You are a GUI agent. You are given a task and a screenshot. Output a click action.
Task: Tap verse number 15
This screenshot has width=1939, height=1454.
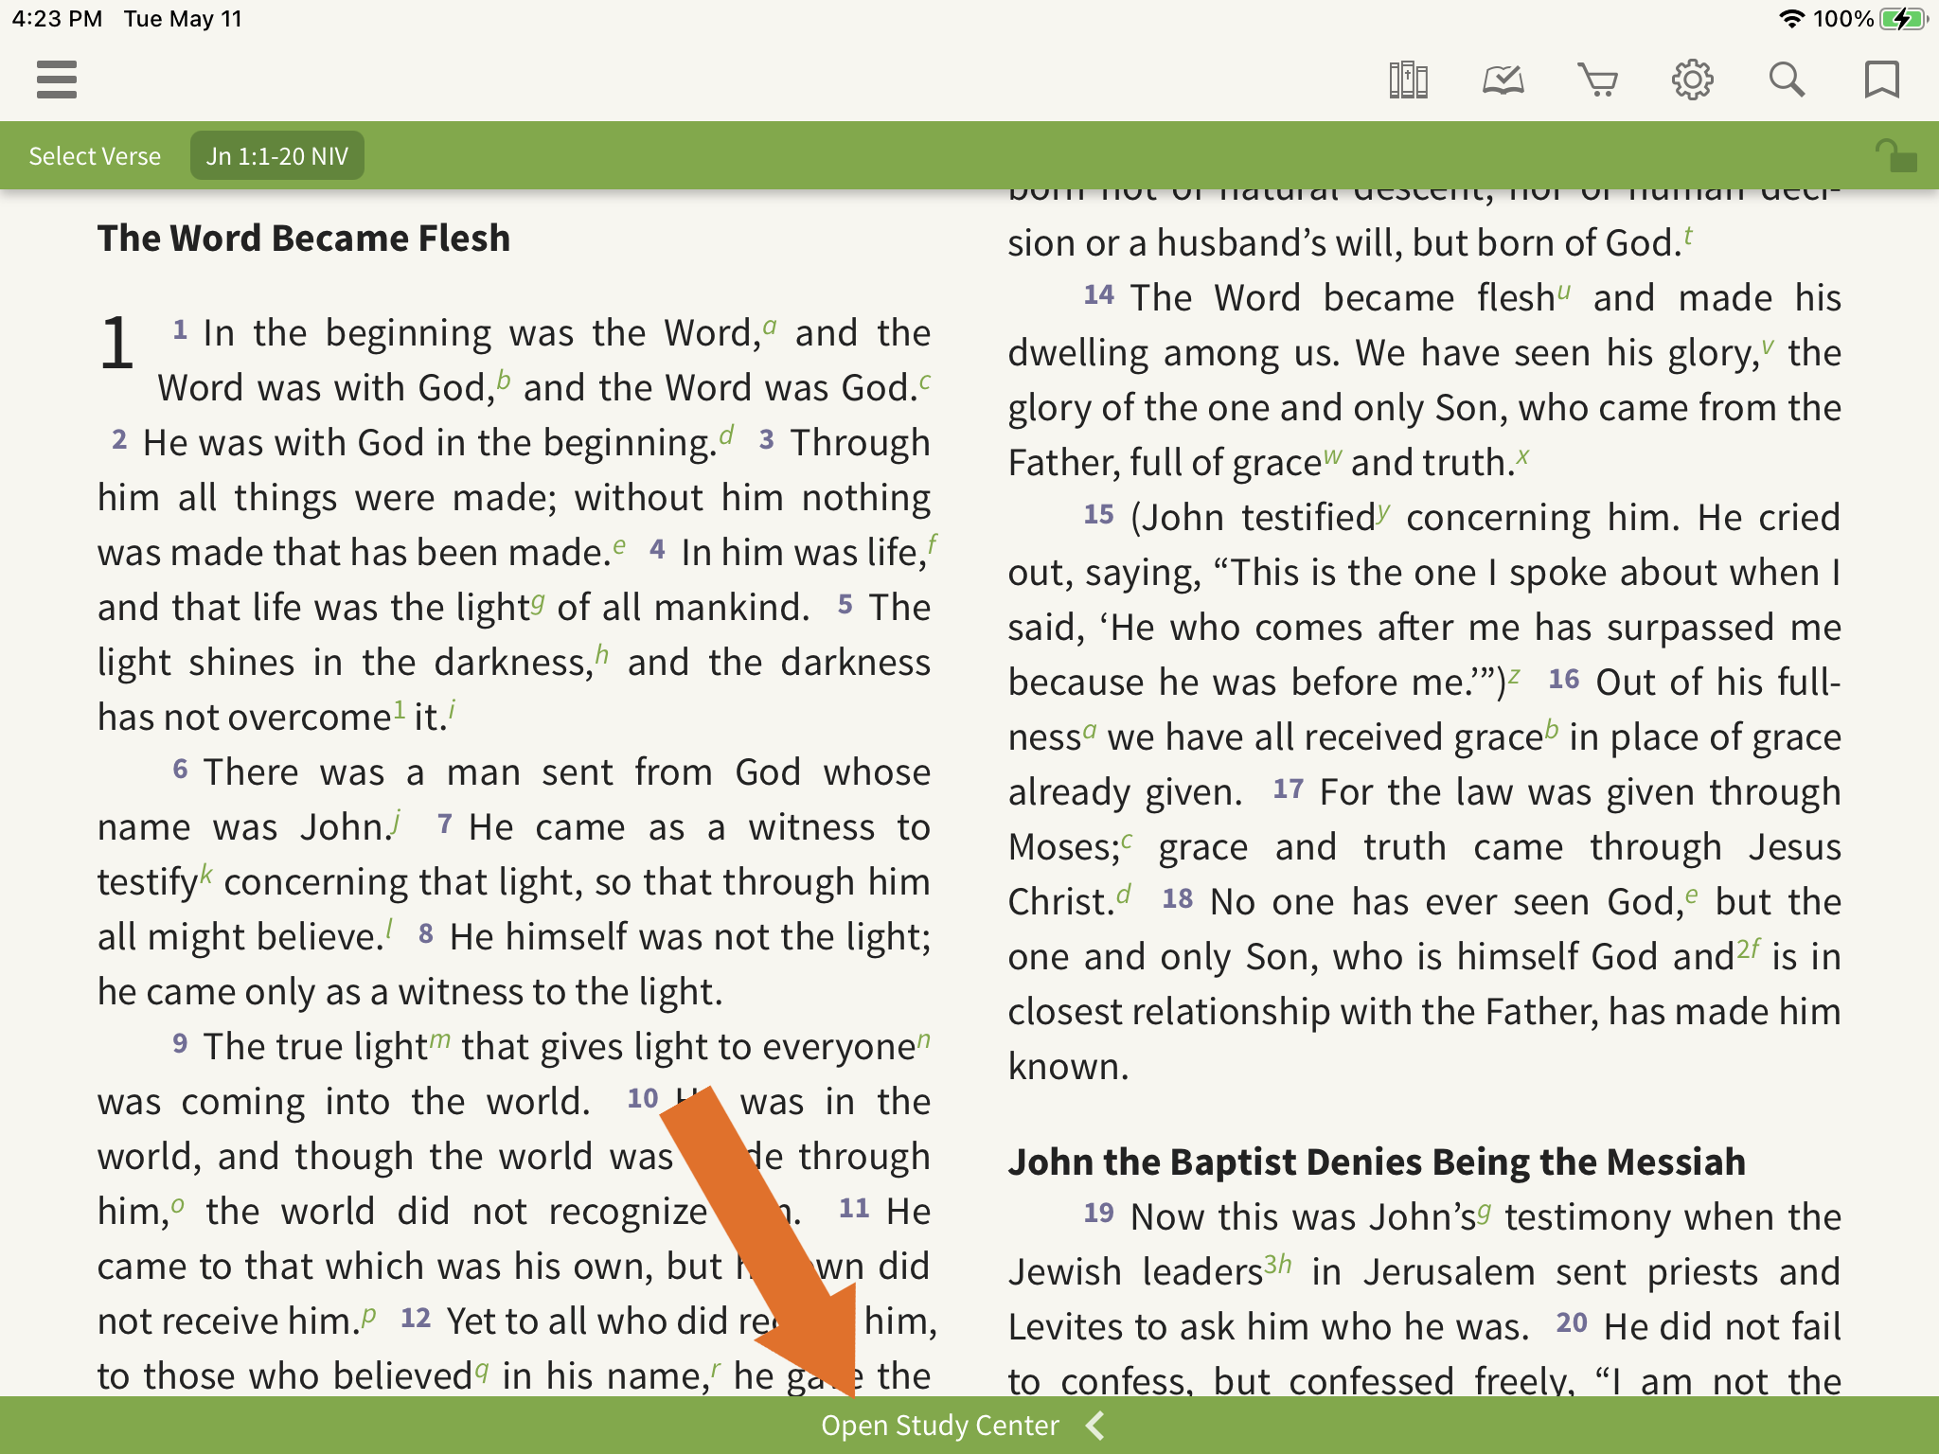click(x=1099, y=514)
